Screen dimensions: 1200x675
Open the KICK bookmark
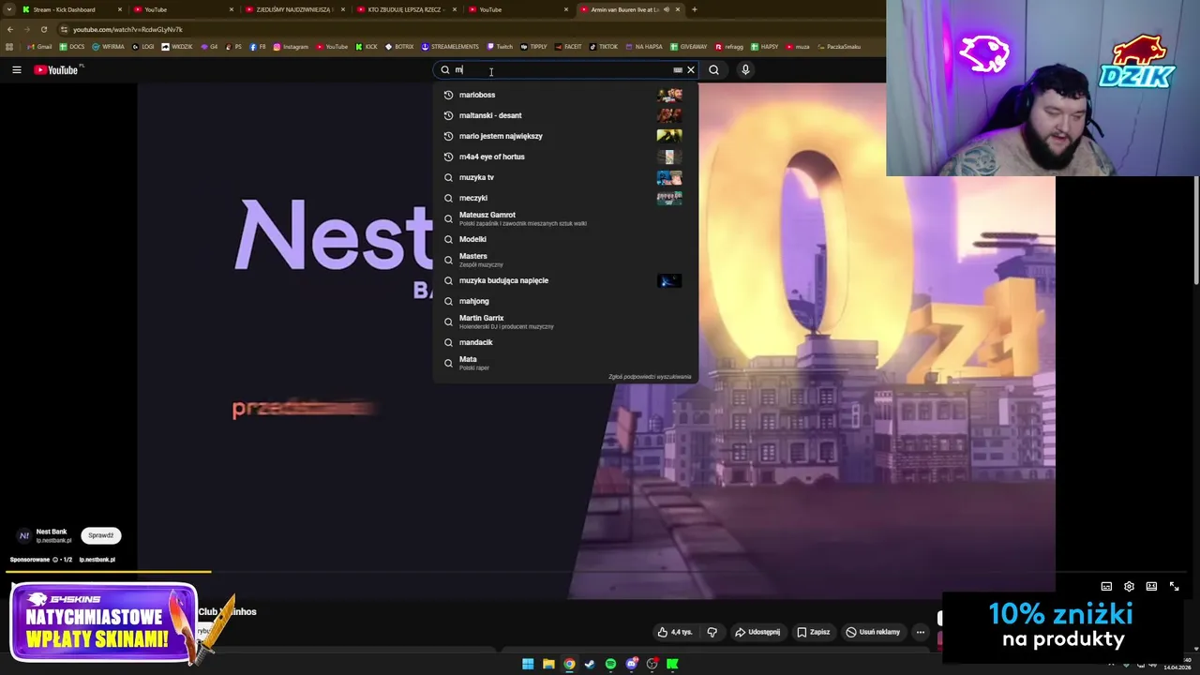click(x=367, y=47)
